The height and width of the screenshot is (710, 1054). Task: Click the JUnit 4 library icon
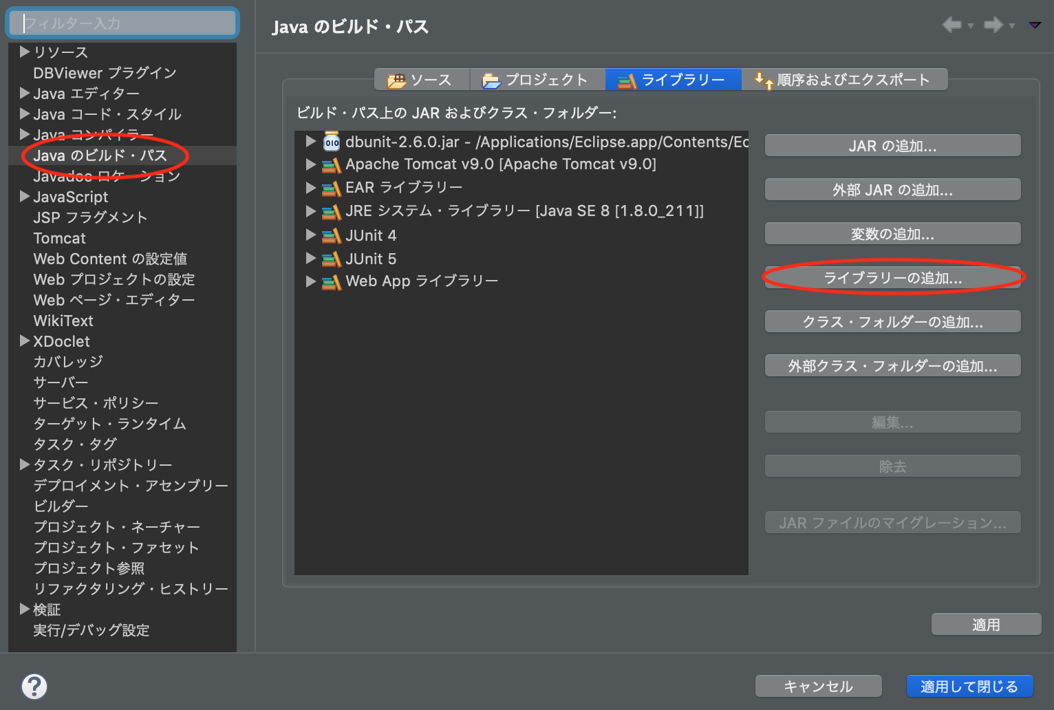[332, 236]
